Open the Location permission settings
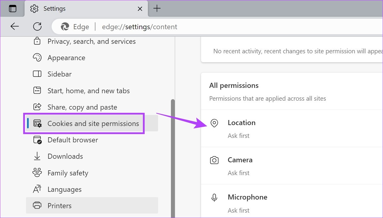Screen dimensions: 383x218 [242, 123]
